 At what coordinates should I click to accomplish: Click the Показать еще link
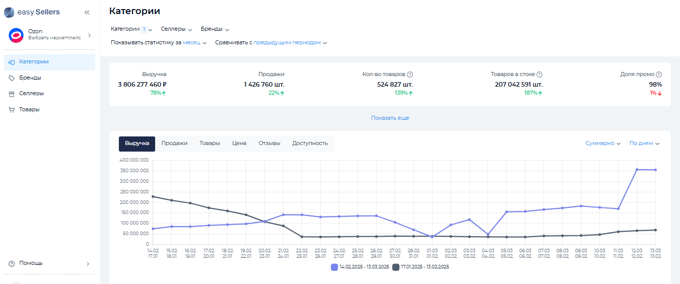(390, 118)
